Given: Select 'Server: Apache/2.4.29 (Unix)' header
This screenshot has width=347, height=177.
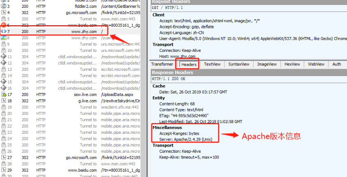Looking at the screenshot, I should [186, 140].
